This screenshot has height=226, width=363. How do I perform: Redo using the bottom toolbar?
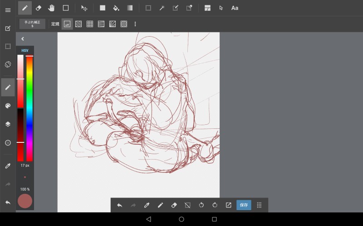(133, 205)
